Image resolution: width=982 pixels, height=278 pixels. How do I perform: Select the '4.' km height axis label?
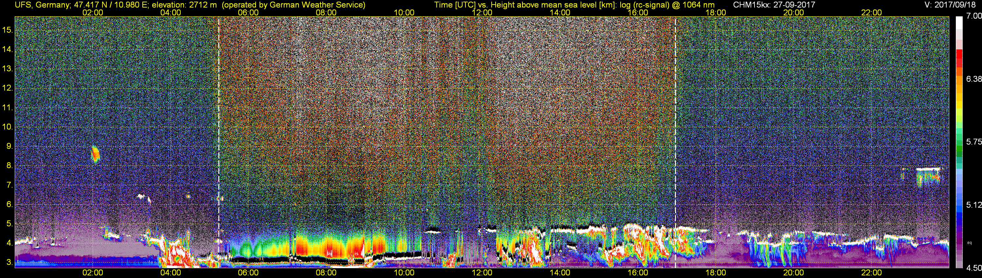tap(9, 243)
